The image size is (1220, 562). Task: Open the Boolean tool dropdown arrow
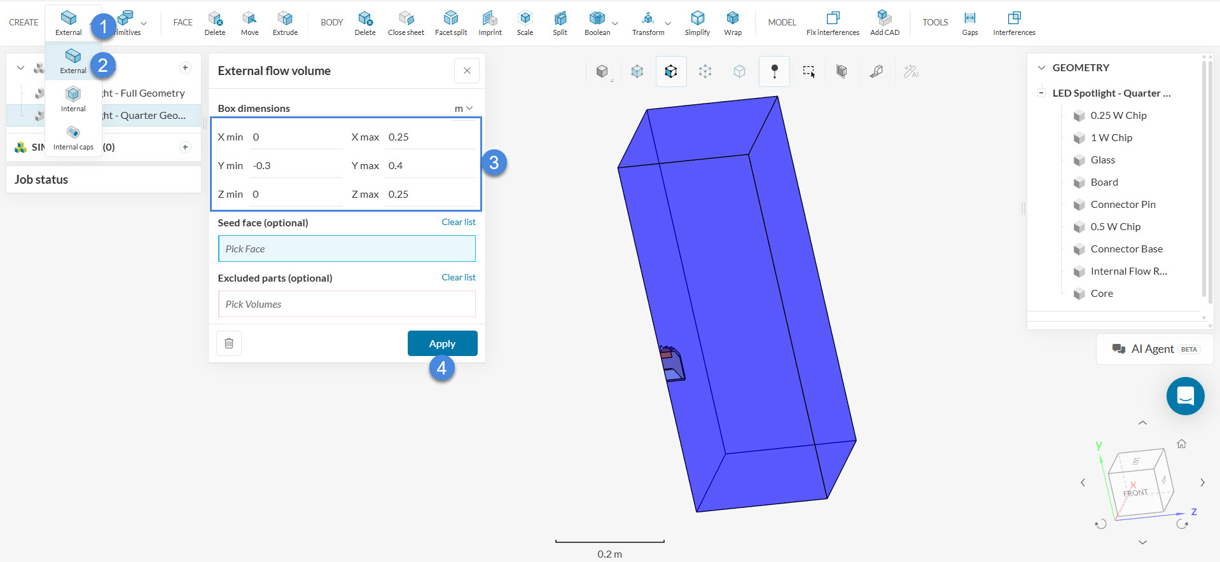point(615,24)
